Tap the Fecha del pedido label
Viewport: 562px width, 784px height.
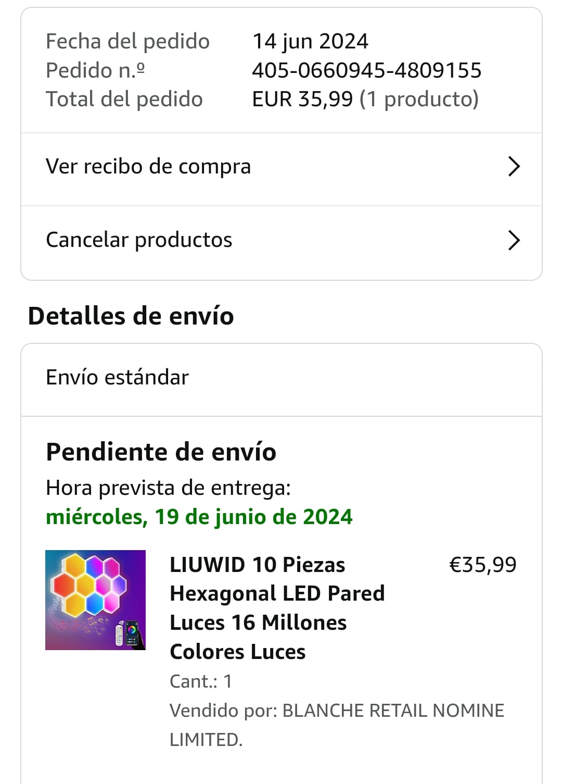coord(127,41)
